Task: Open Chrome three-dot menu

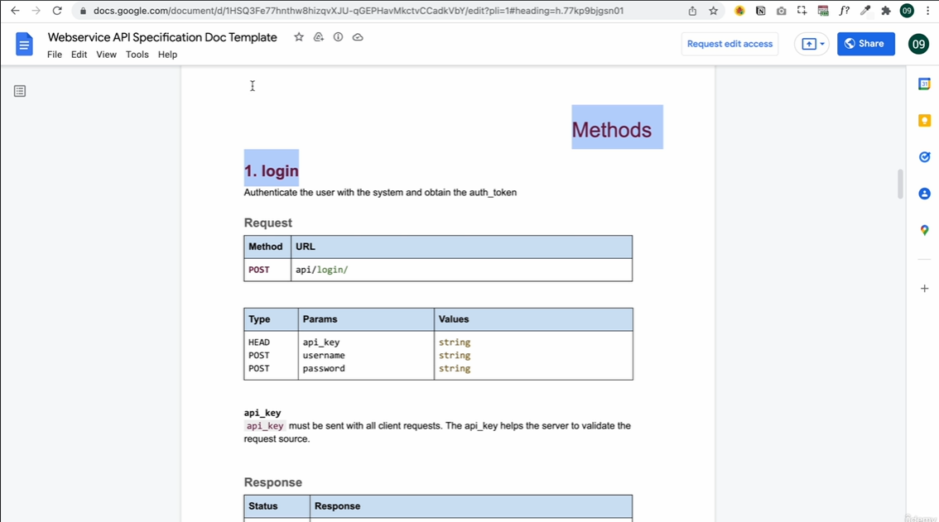Action: [927, 11]
